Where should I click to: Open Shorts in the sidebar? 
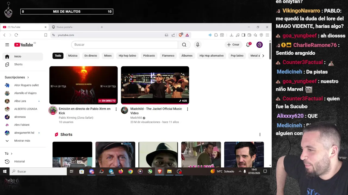tap(23, 64)
